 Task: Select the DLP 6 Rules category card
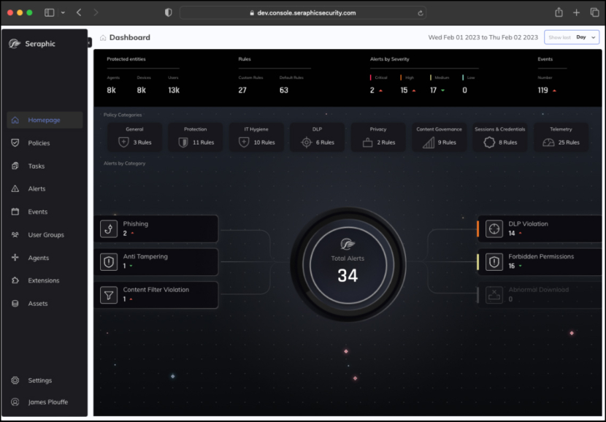point(318,137)
